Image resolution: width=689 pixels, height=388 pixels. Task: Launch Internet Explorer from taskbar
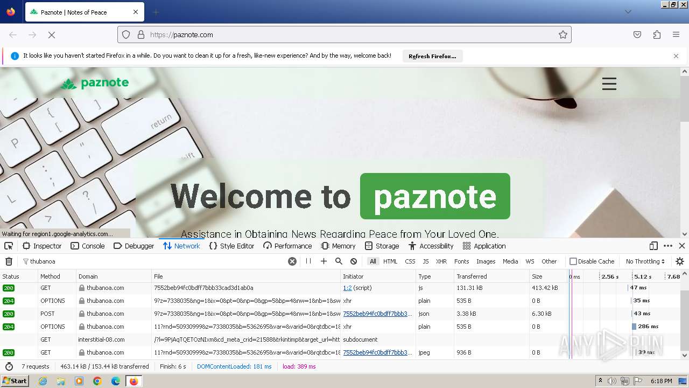43,381
